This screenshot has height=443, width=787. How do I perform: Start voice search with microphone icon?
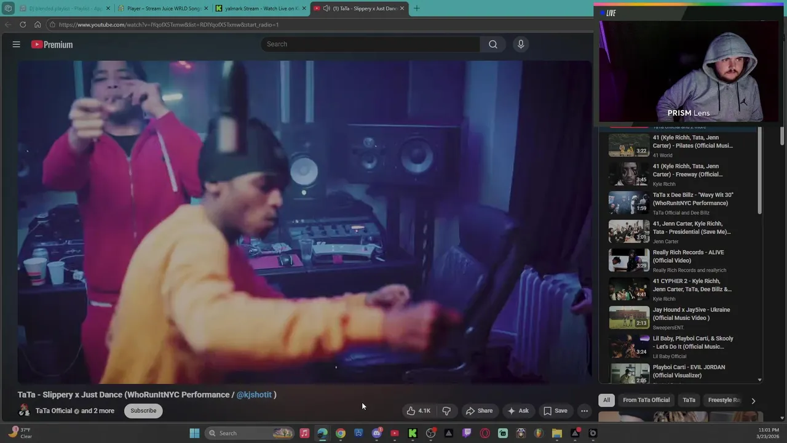521,44
